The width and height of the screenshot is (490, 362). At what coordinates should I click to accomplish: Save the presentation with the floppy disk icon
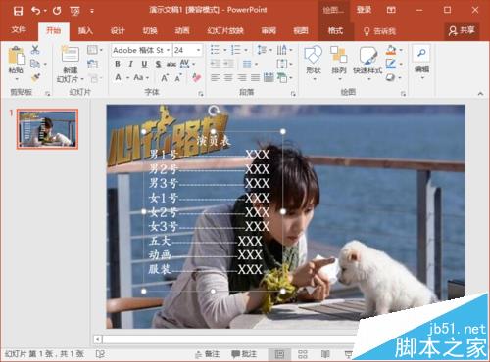click(18, 11)
